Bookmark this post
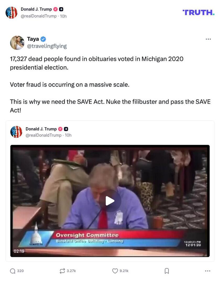The height and width of the screenshot is (281, 220). (x=167, y=271)
